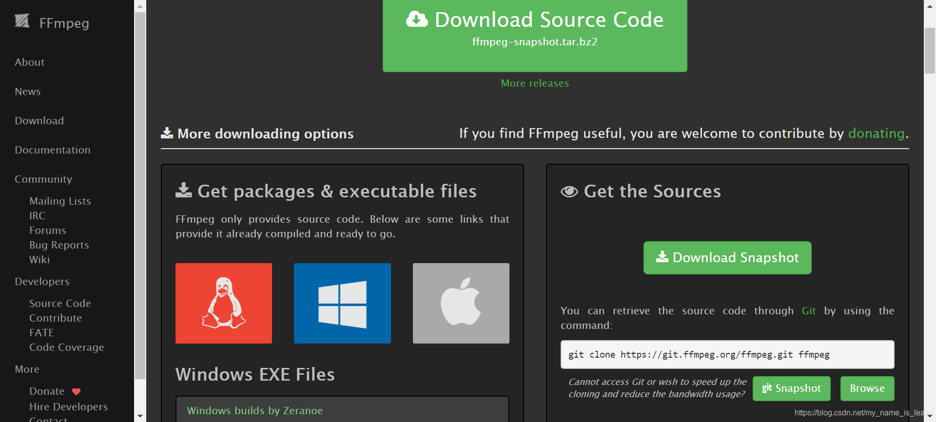Viewport: 936px width, 422px height.
Task: Open Developers in the sidebar
Action: coord(42,282)
